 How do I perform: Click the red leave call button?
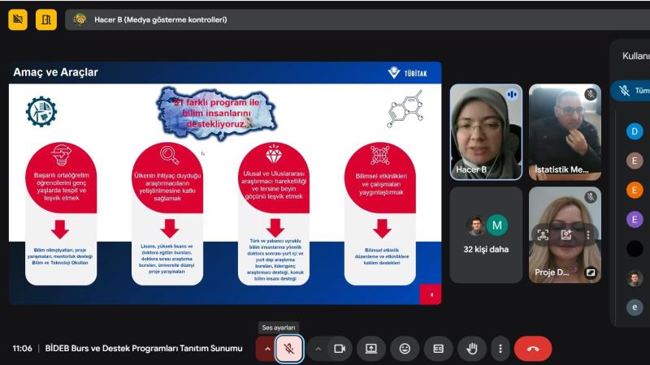[533, 349]
